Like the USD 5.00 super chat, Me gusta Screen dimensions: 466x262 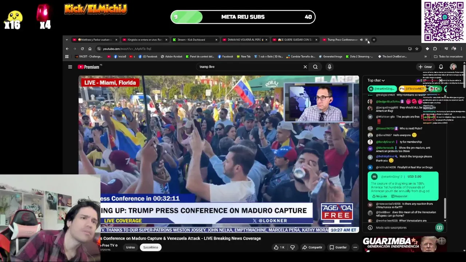coord(379,196)
